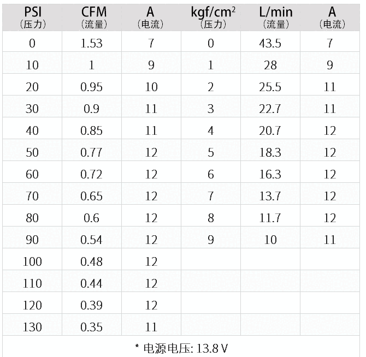This screenshot has width=366, height=357.
Task: Click the 130 PSI row label
Action: click(32, 327)
